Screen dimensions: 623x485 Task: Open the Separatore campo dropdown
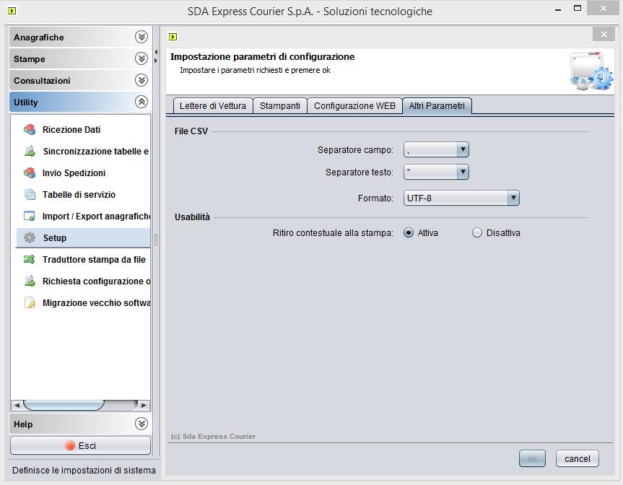(x=463, y=149)
